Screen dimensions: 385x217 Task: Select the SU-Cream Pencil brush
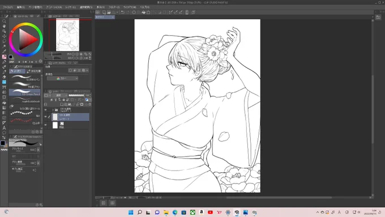24,92
